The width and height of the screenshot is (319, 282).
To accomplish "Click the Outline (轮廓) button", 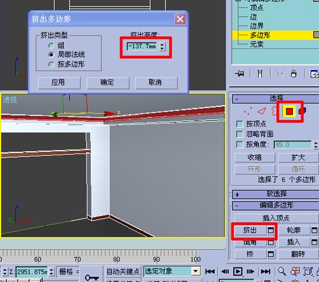I will click(x=294, y=230).
